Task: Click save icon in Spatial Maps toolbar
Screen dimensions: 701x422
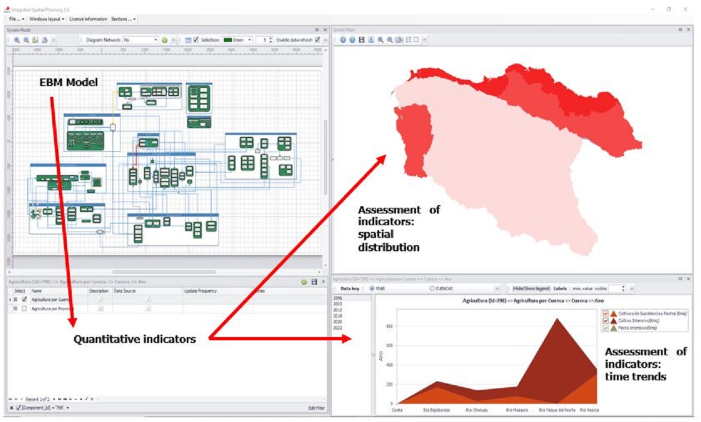Action: pos(361,40)
